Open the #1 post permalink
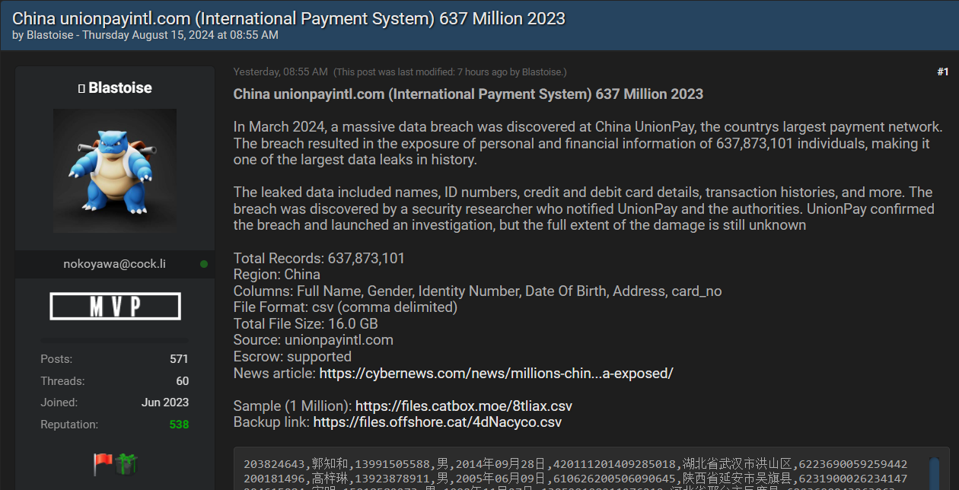 943,72
